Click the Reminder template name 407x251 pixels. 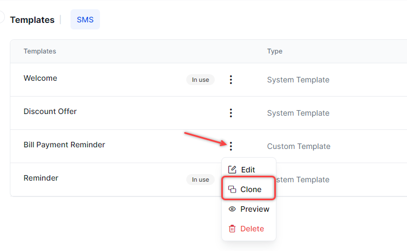[x=41, y=178]
